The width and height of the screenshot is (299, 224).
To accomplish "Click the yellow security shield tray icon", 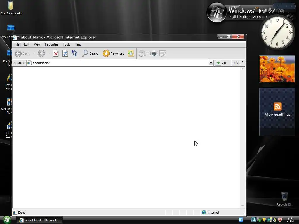I will (x=264, y=220).
